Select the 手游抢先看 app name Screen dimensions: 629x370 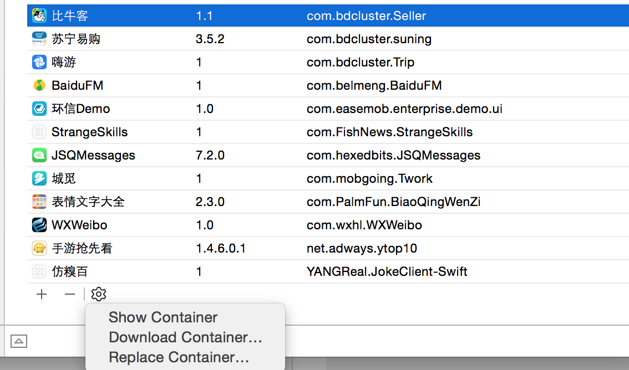(82, 248)
